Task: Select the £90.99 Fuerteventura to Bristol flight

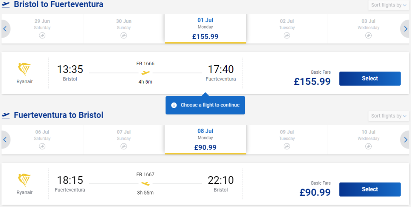Action: click(370, 189)
